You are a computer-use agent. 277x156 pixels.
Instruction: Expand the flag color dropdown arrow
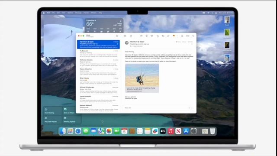coord(177,36)
